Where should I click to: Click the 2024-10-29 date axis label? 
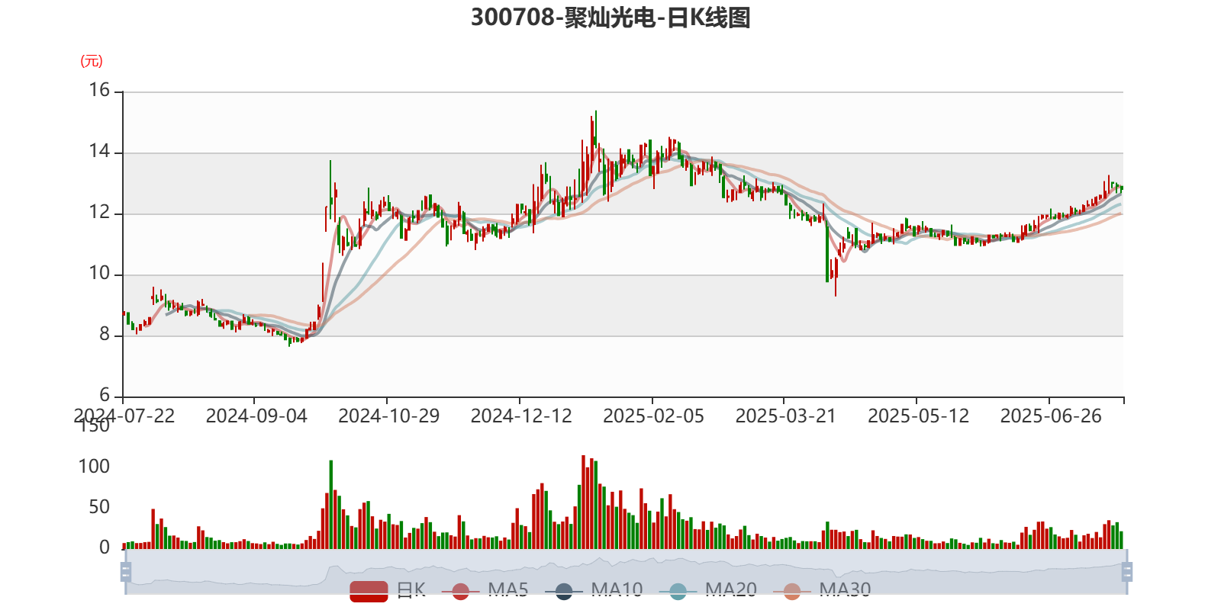(x=388, y=416)
